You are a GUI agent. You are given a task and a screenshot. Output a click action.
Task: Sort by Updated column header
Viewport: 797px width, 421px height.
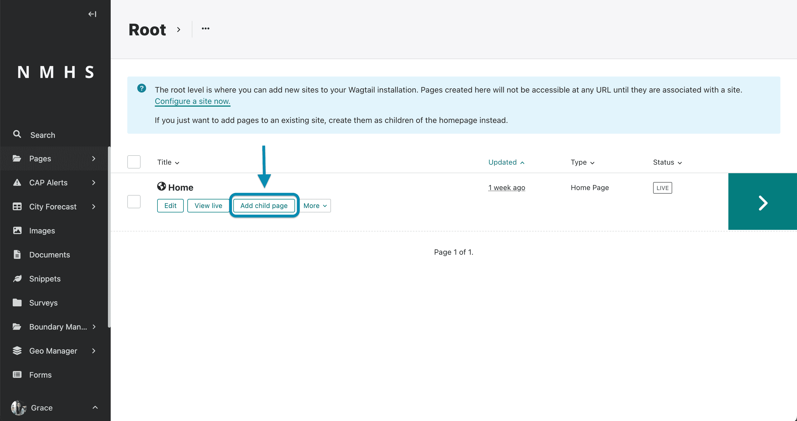[x=506, y=162]
